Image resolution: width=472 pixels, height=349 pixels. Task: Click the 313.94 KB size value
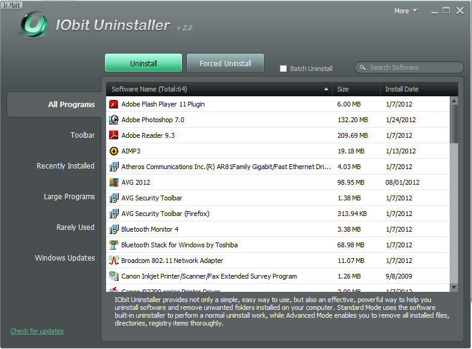tap(352, 214)
